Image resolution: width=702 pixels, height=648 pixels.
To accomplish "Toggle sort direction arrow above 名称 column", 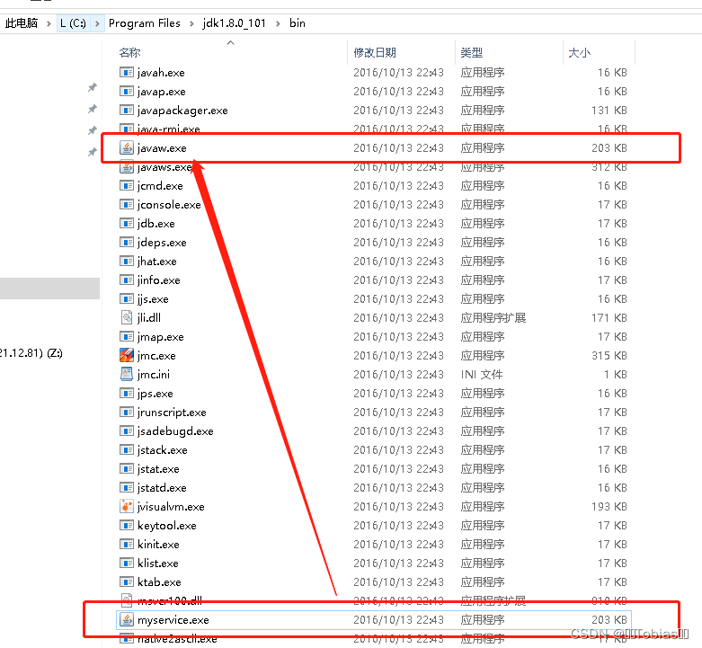I will coord(231,42).
